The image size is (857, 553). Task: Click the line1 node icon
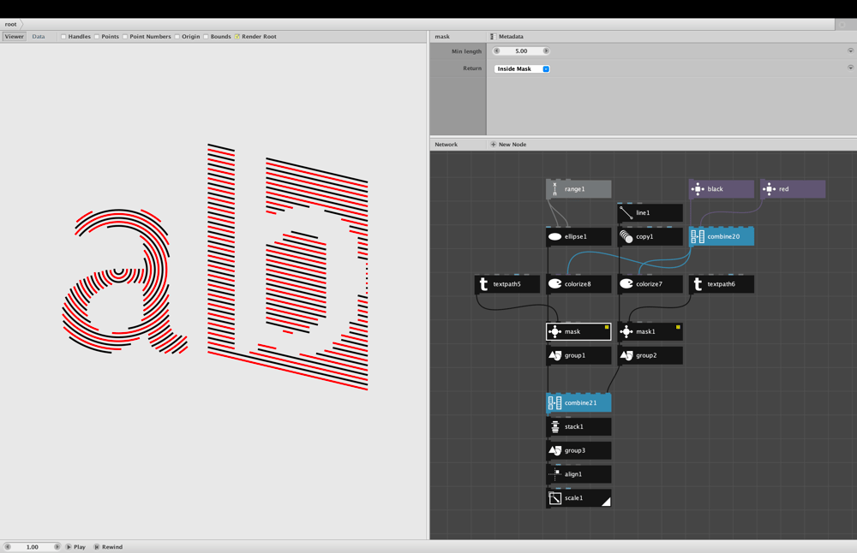click(x=626, y=213)
